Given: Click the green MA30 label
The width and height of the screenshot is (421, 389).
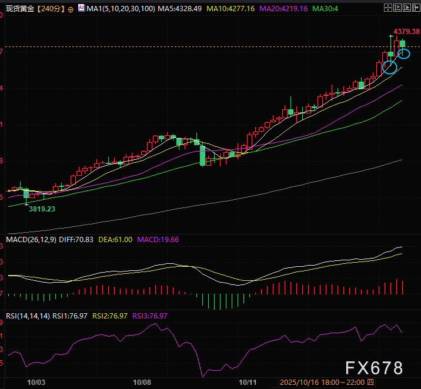Looking at the screenshot, I should tap(326, 9).
